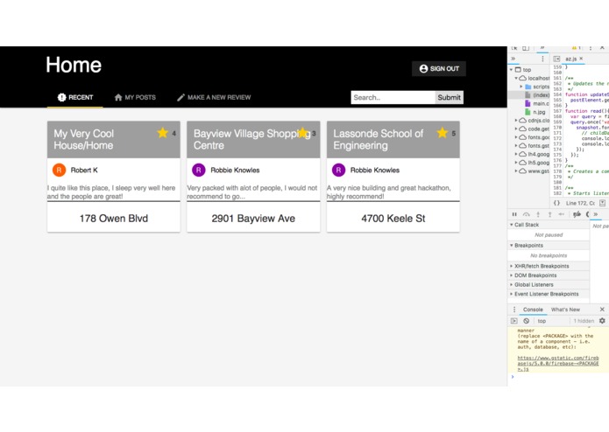Click the Step out debugger button
Screen dimensions: 609x432
pos(550,214)
